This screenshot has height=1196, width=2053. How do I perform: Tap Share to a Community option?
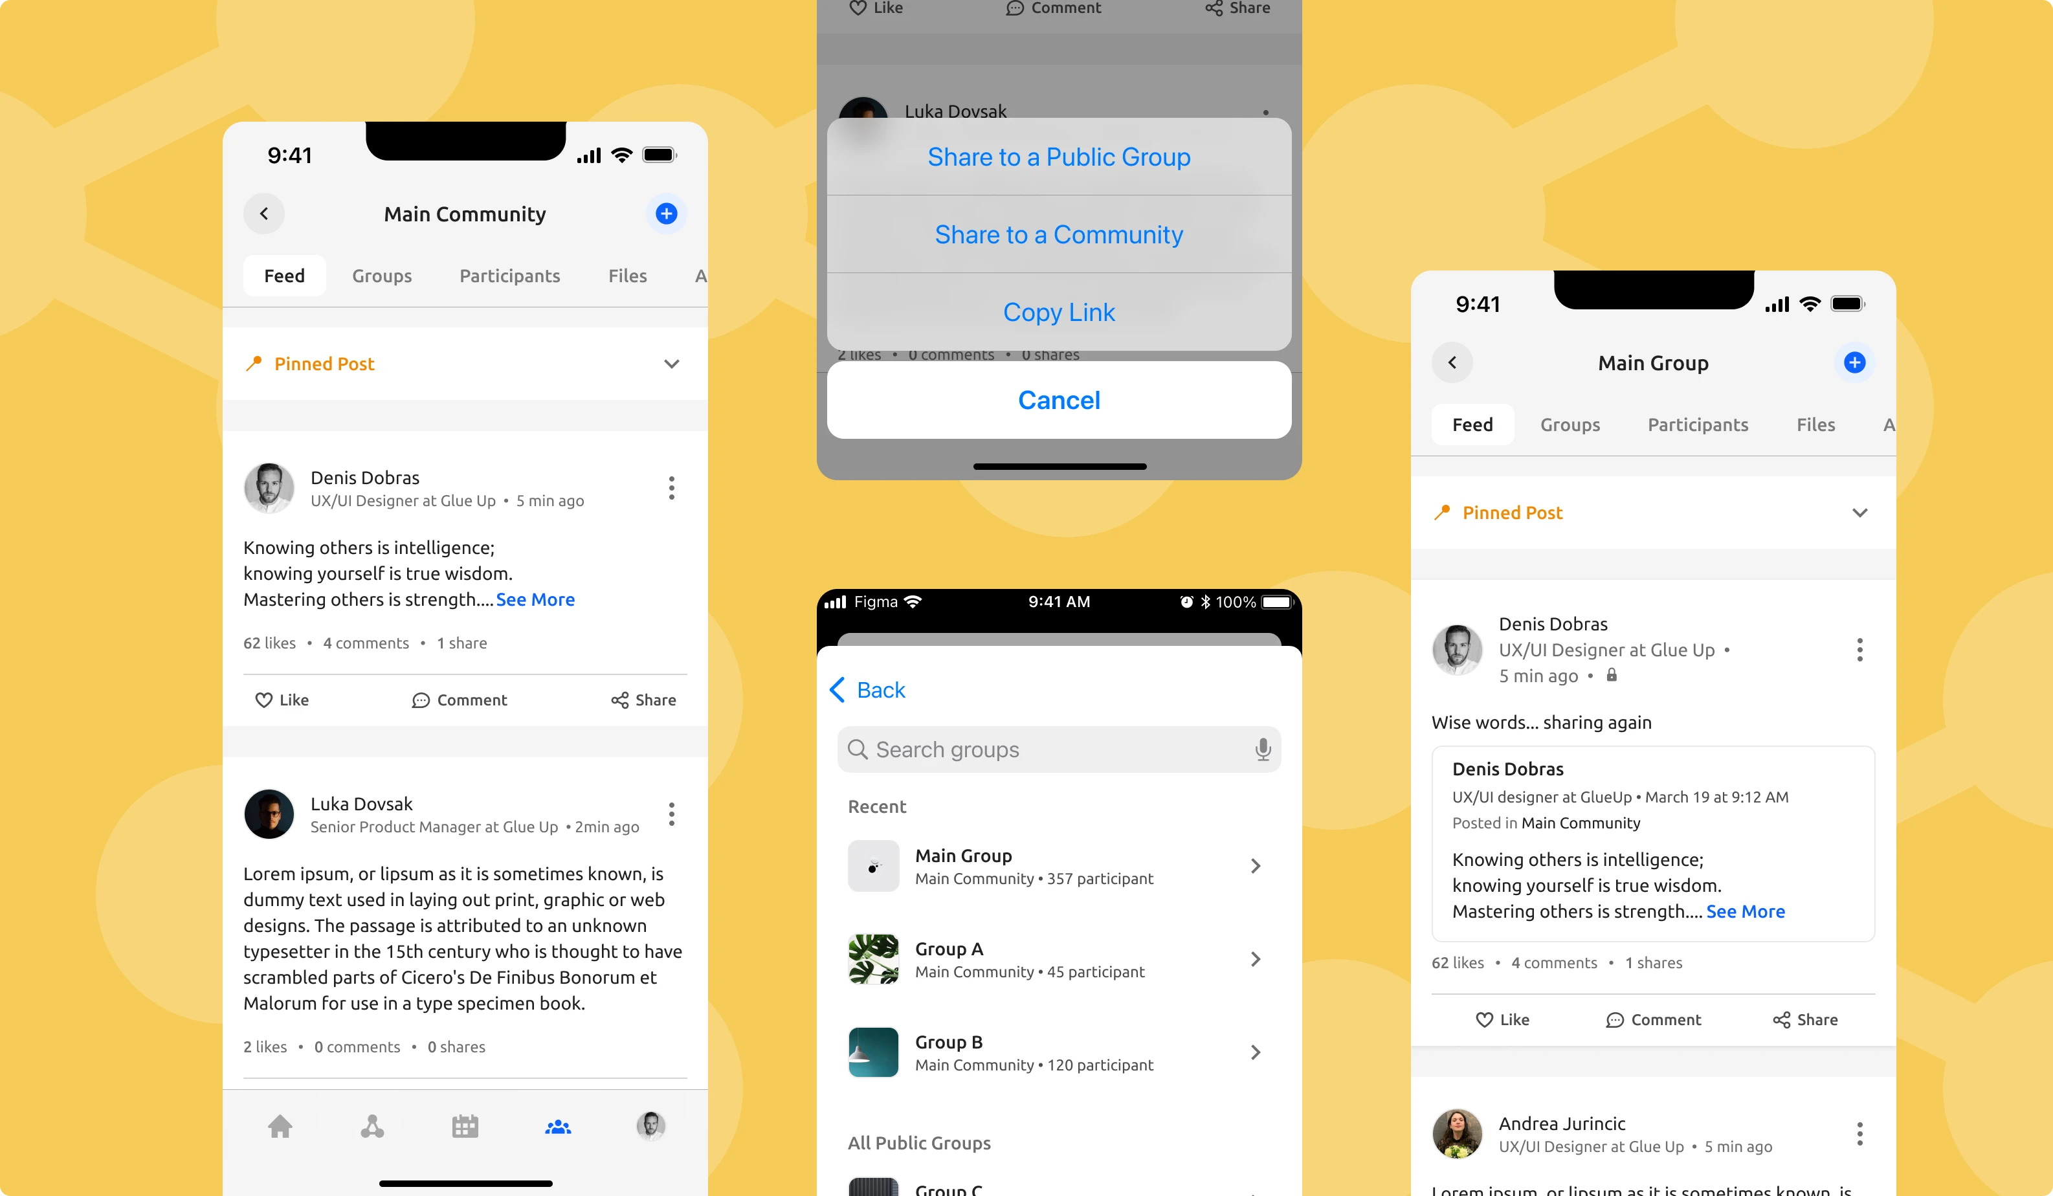(x=1060, y=234)
